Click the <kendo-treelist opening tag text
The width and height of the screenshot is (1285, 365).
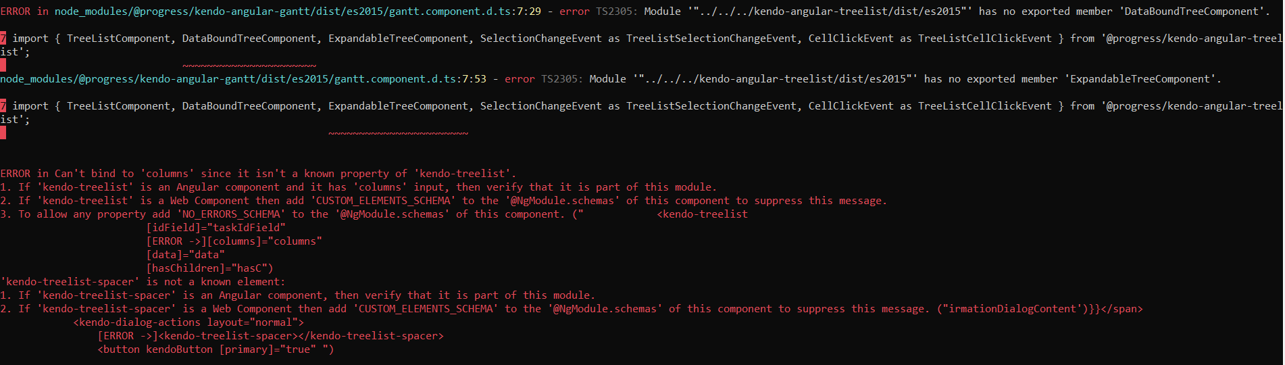click(x=703, y=214)
